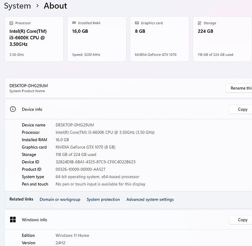The image size is (252, 246).
Task: Open the Processor summary card
Action: [34, 39]
